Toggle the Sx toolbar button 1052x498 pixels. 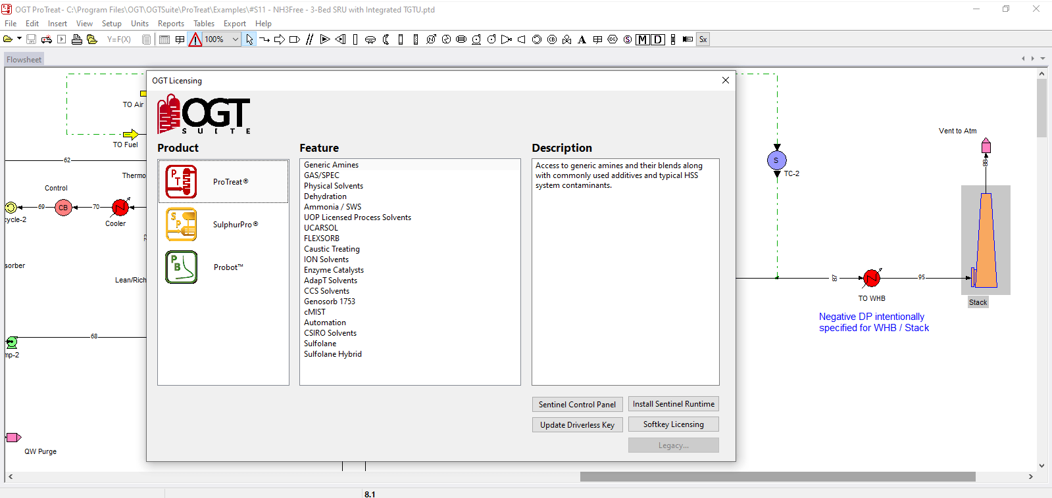click(703, 39)
